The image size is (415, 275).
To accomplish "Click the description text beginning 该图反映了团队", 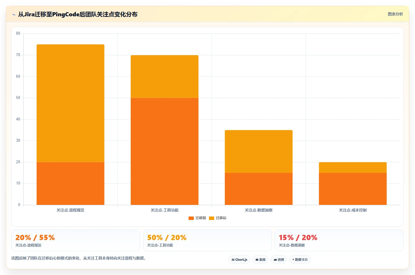I will [79, 258].
